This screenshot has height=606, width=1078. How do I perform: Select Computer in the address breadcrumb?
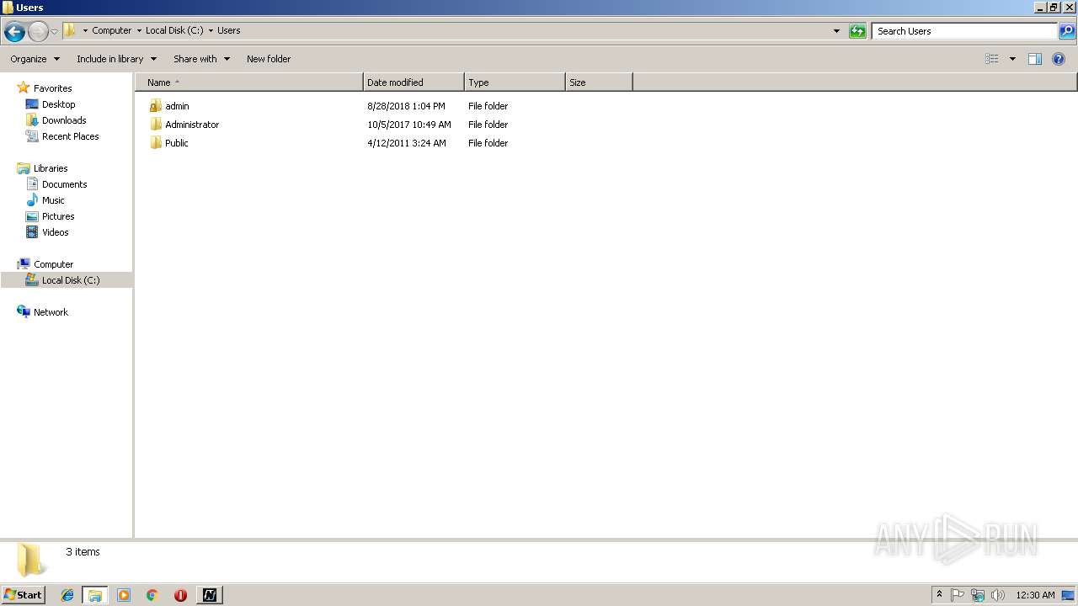(112, 30)
